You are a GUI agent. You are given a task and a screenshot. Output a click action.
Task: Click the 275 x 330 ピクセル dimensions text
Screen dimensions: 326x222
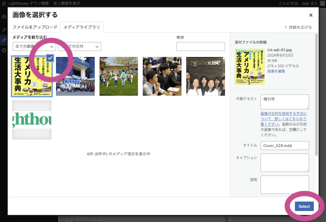click(283, 66)
